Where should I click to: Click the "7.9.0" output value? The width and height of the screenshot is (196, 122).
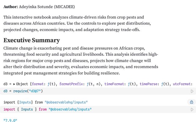(x=10, y=120)
